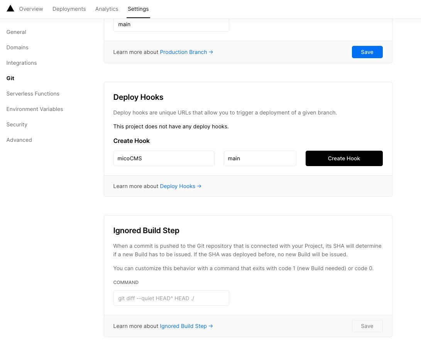421x348 pixels.
Task: Select the Settings tab
Action: pos(138,9)
